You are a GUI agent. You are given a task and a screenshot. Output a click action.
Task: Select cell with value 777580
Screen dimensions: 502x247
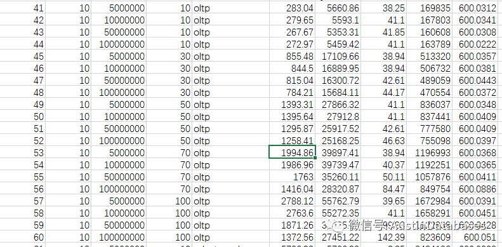coord(429,128)
